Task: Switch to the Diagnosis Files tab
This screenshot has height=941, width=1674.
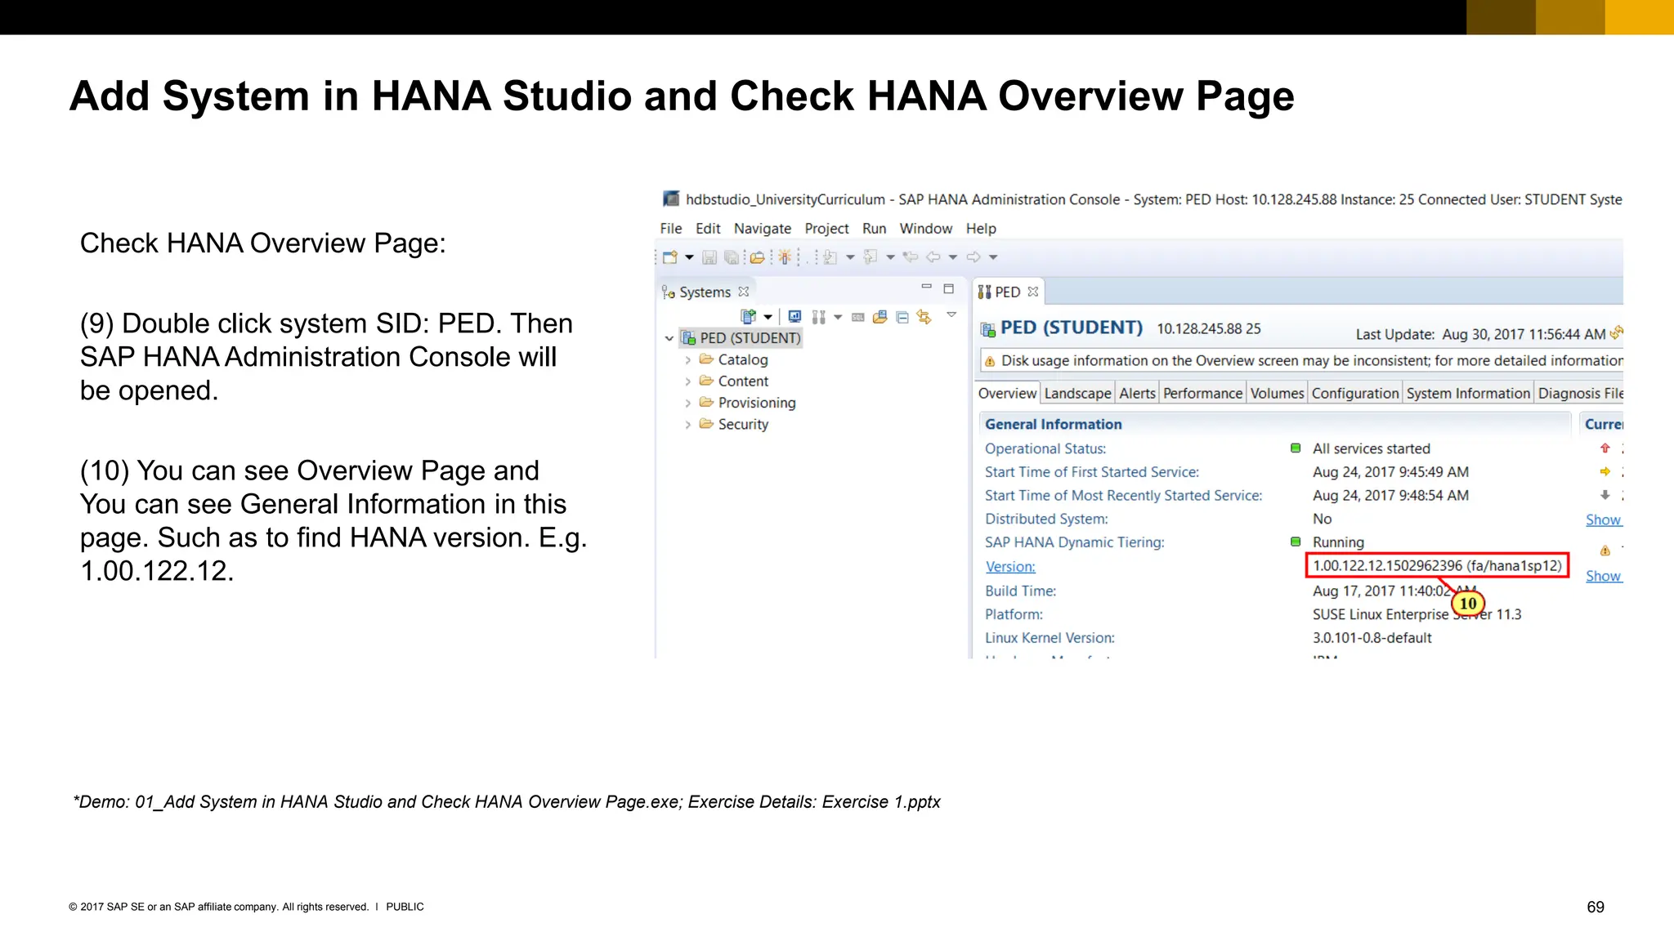Action: (x=1579, y=393)
